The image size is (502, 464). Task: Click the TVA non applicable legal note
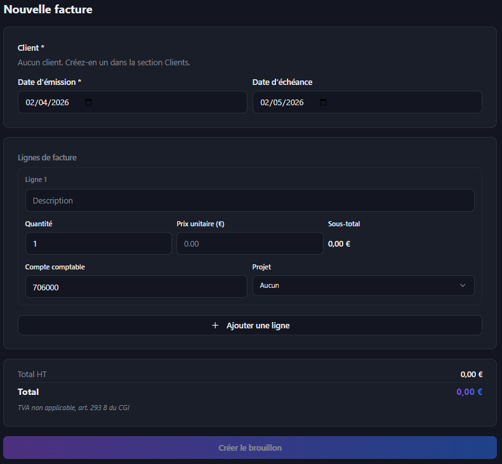74,408
